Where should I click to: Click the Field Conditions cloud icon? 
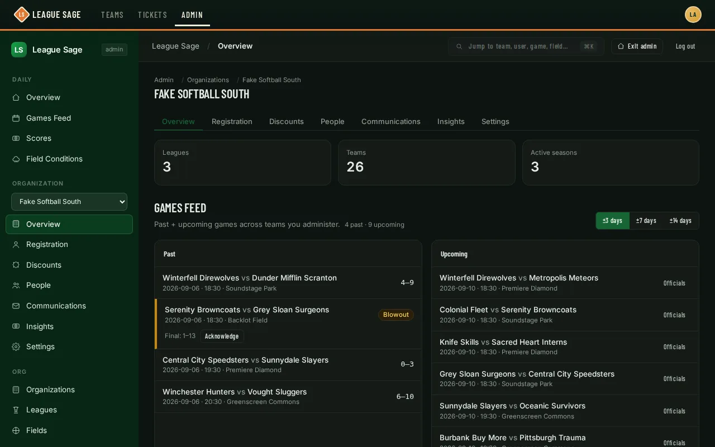16,159
